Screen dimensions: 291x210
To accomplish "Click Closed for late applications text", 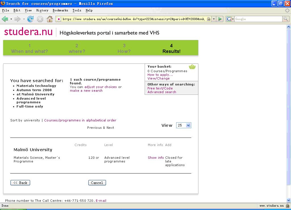I will click(175, 161).
